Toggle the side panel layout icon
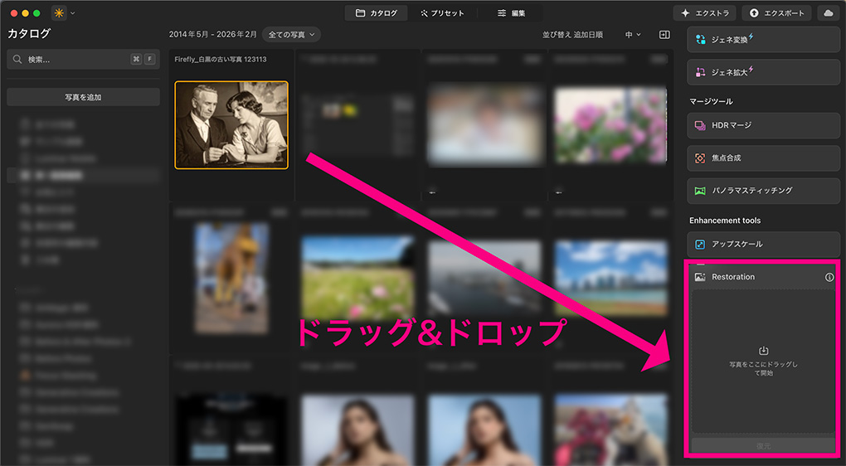This screenshot has height=466, width=846. [x=664, y=35]
